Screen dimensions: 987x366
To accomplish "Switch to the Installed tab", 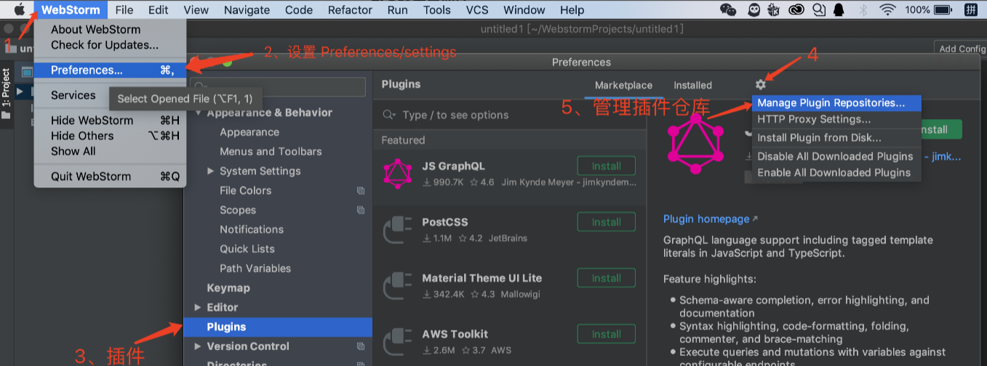I will (x=692, y=85).
